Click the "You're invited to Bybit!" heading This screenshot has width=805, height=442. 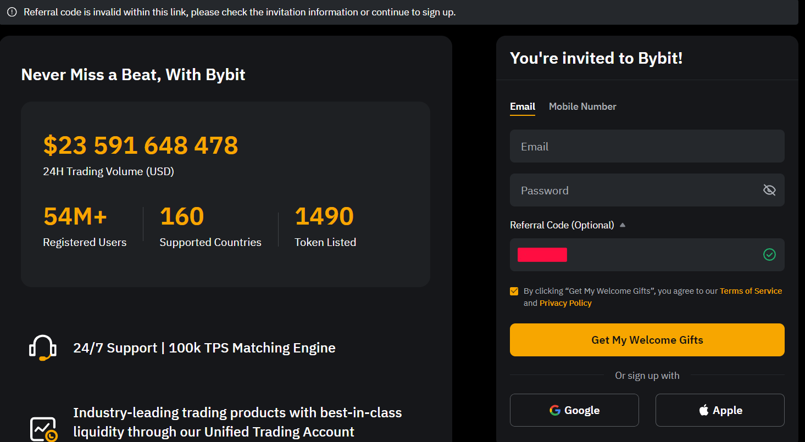596,58
